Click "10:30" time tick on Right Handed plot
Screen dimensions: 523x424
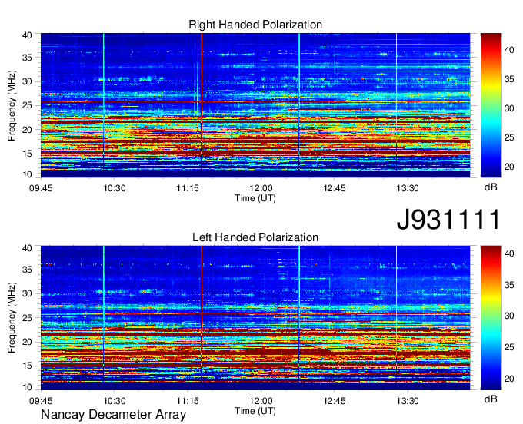coord(115,188)
